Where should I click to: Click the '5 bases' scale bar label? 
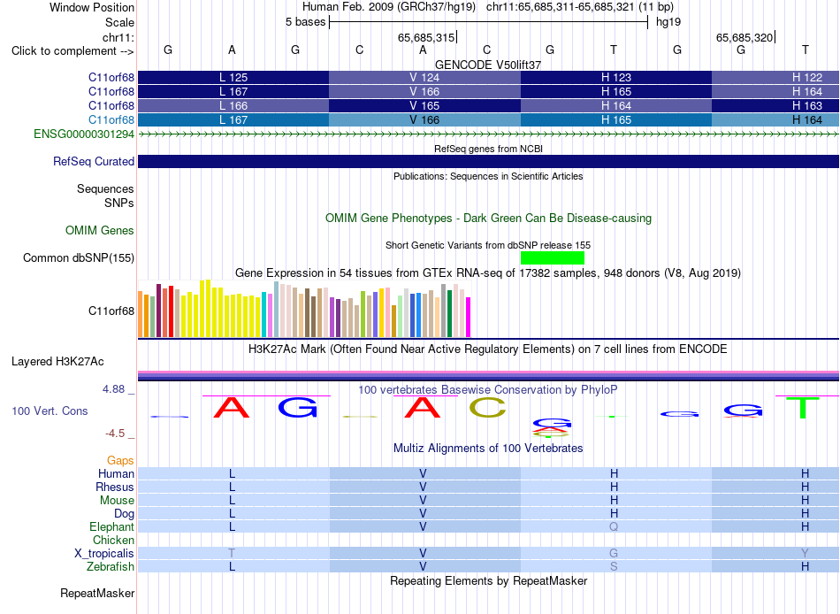tap(305, 22)
